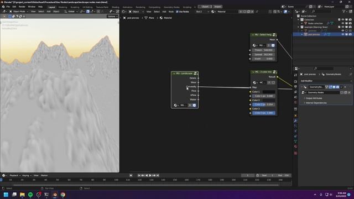Collapse the MU - Landscape node
Screen dimensions: 354x199
pos(174,74)
